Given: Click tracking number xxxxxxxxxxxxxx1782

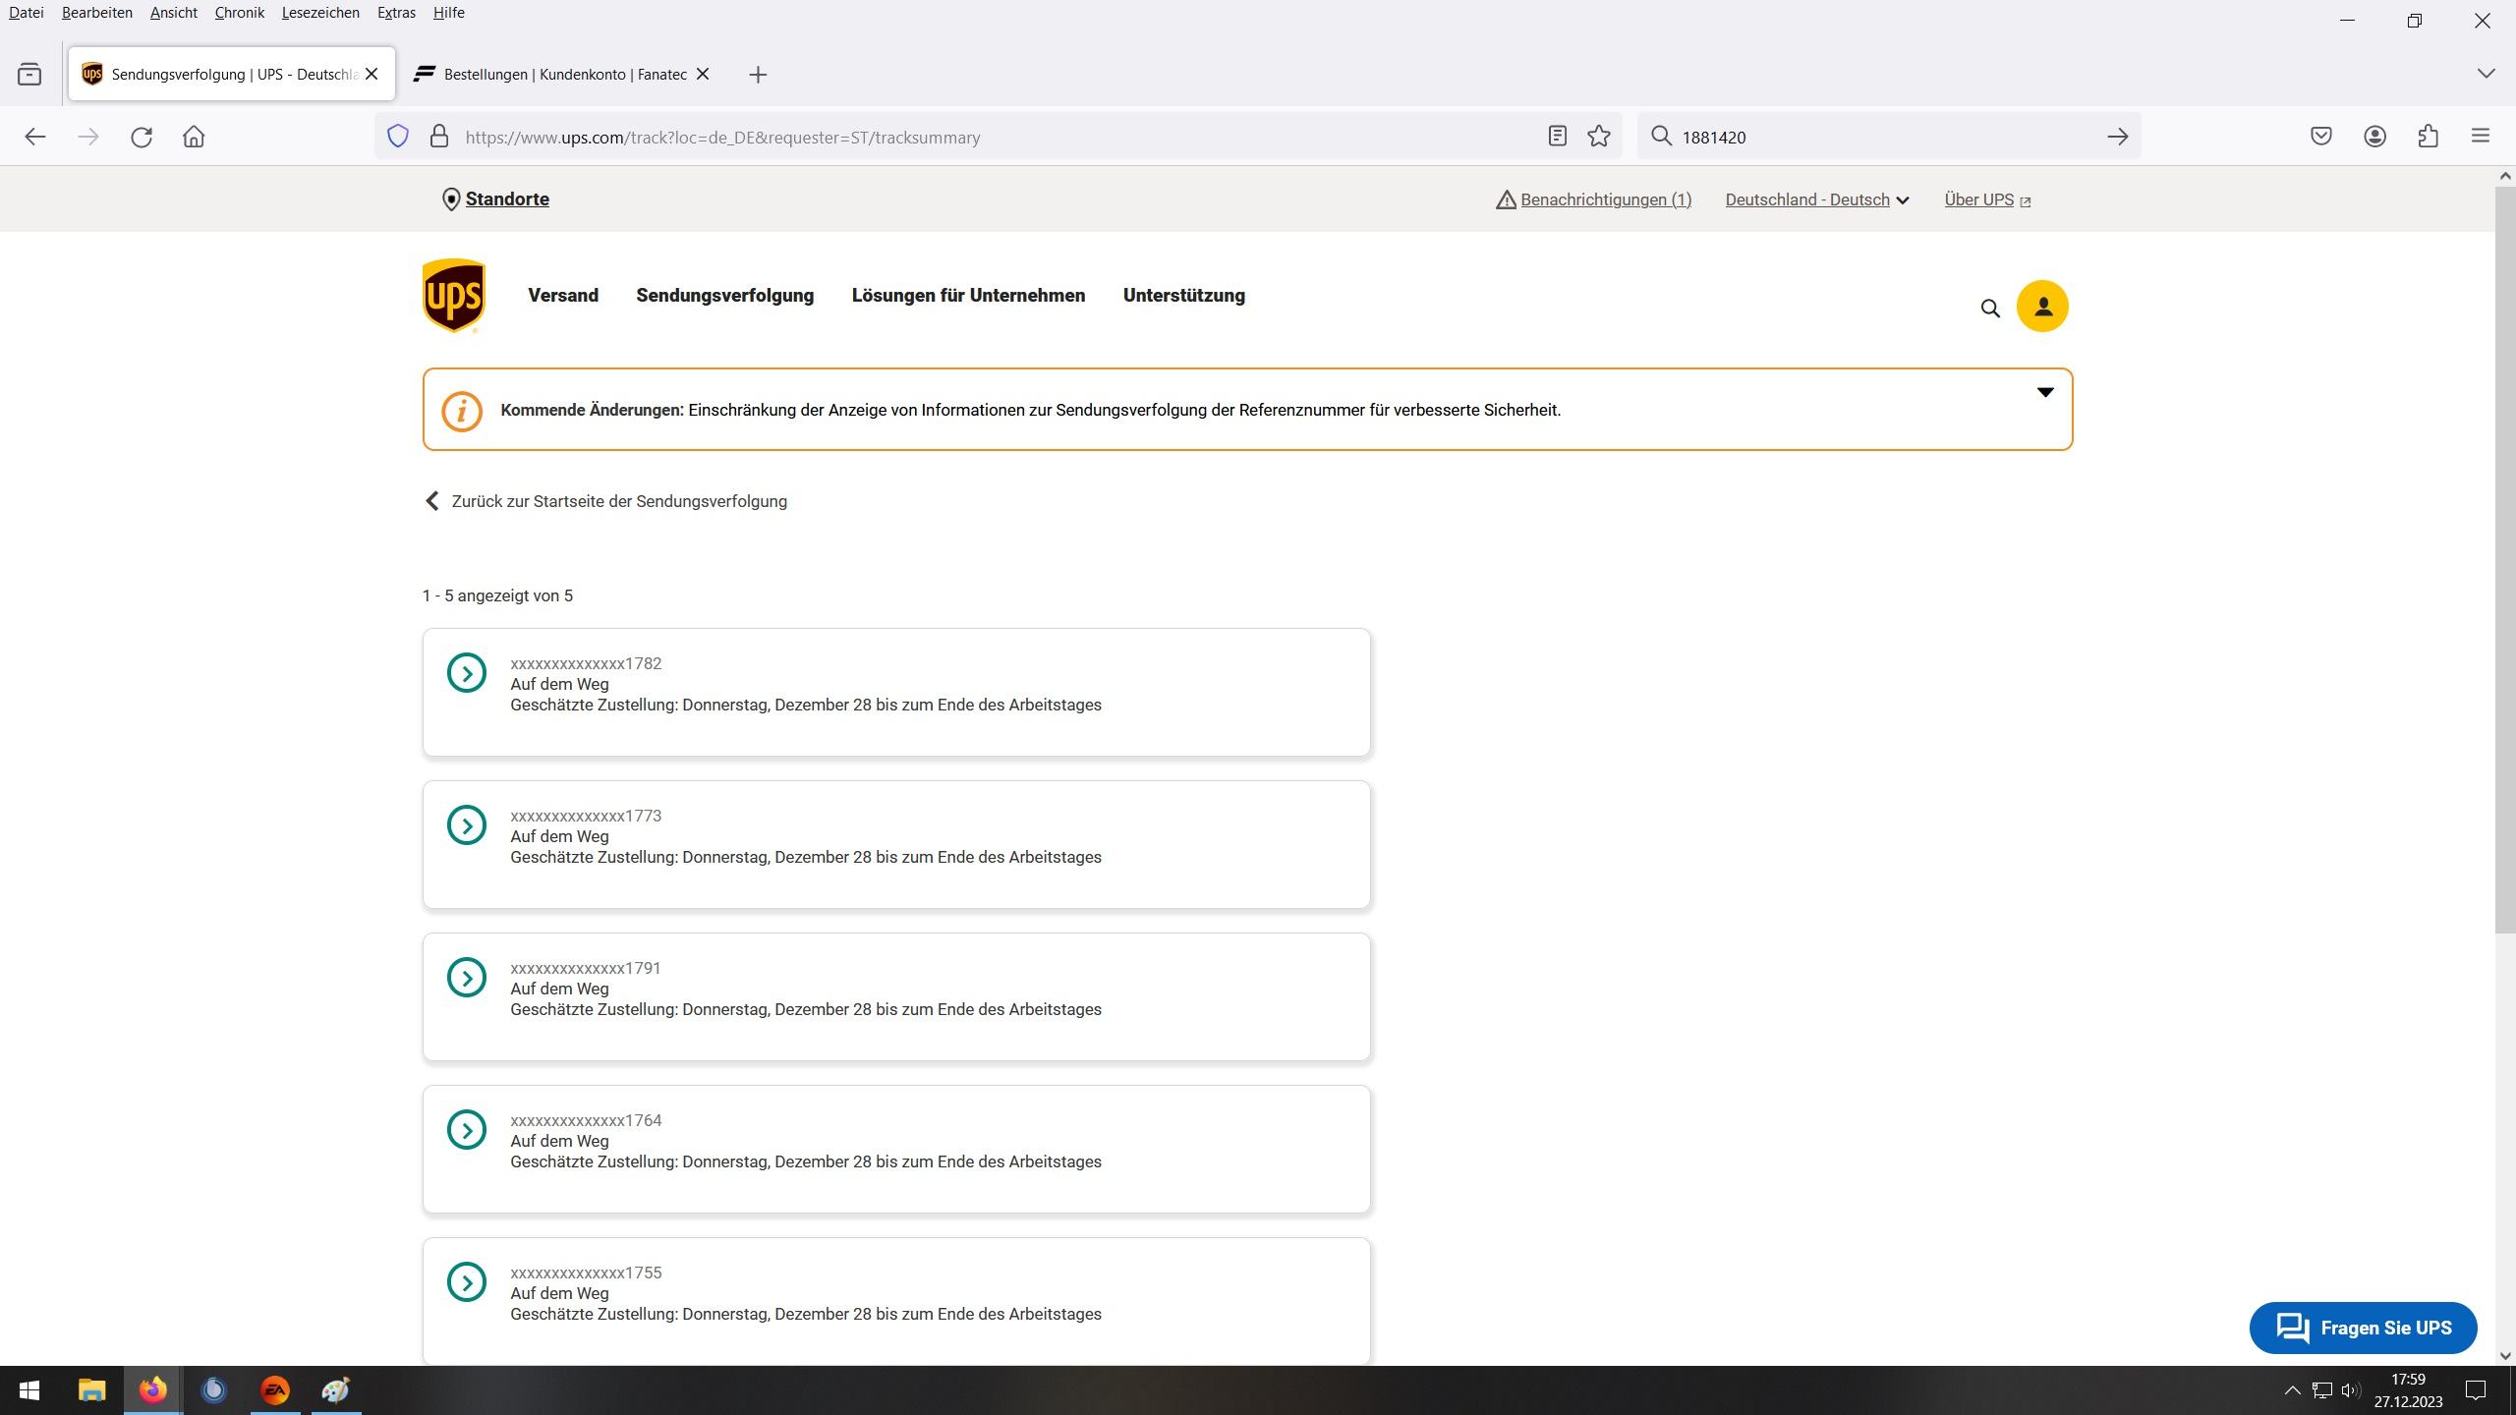Looking at the screenshot, I should [586, 663].
